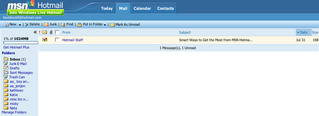Open the misty folder label
Screen dimensions: 319x116
(14, 104)
